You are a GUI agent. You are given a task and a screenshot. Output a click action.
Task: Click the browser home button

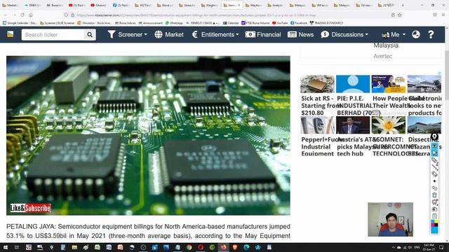click(x=31, y=15)
